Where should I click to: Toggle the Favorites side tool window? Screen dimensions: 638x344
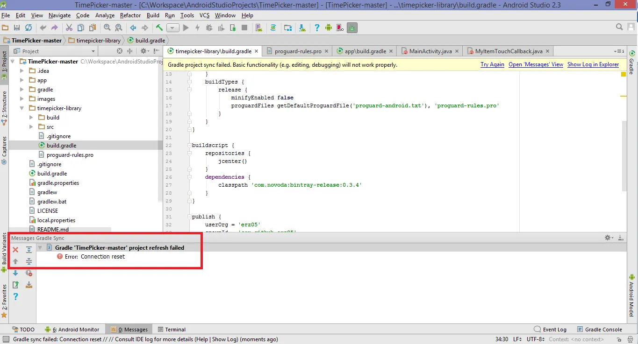(4, 301)
